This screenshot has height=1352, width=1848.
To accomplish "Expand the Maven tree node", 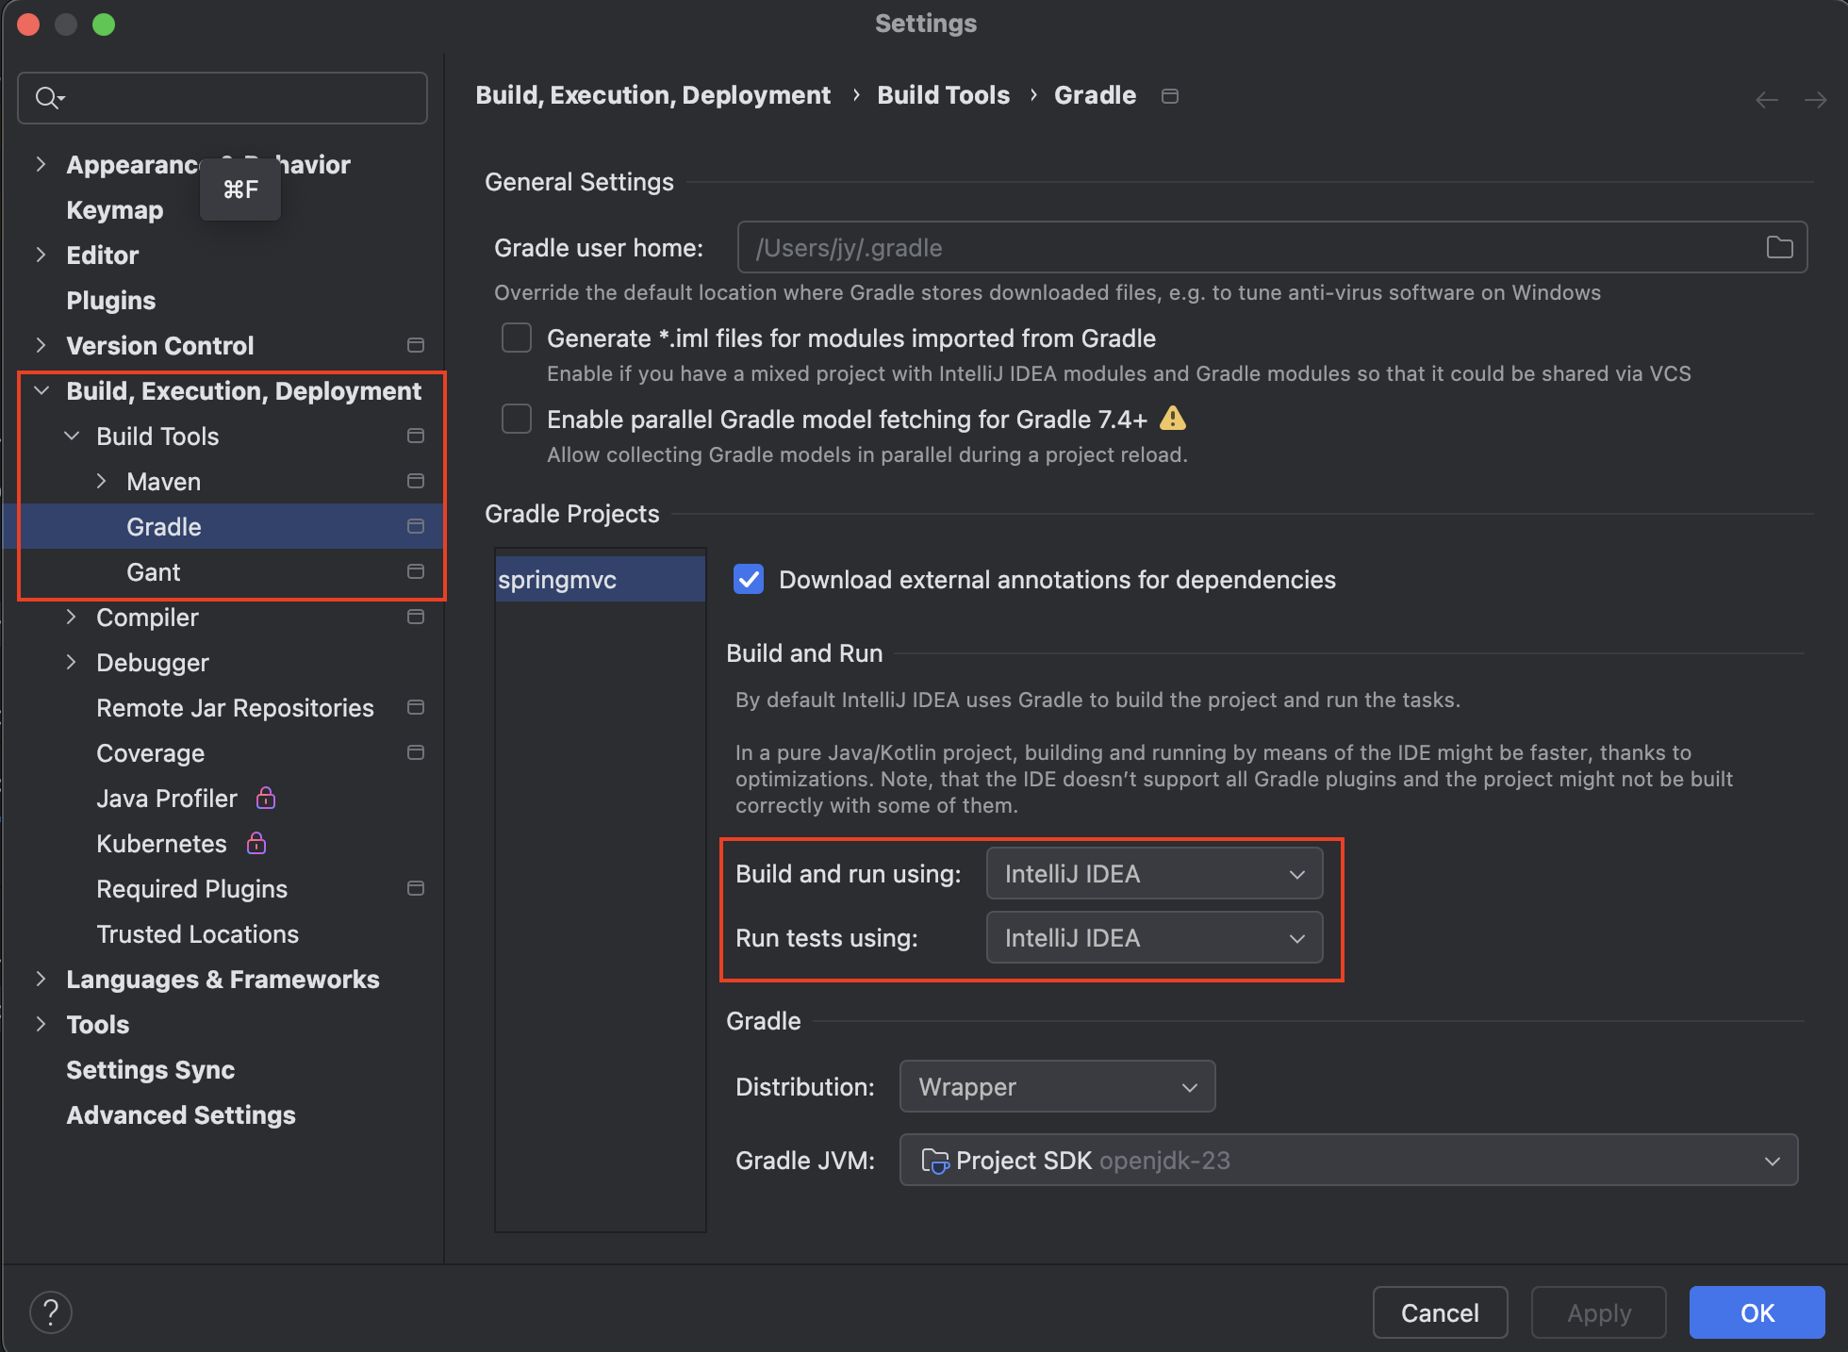I will (x=101, y=481).
